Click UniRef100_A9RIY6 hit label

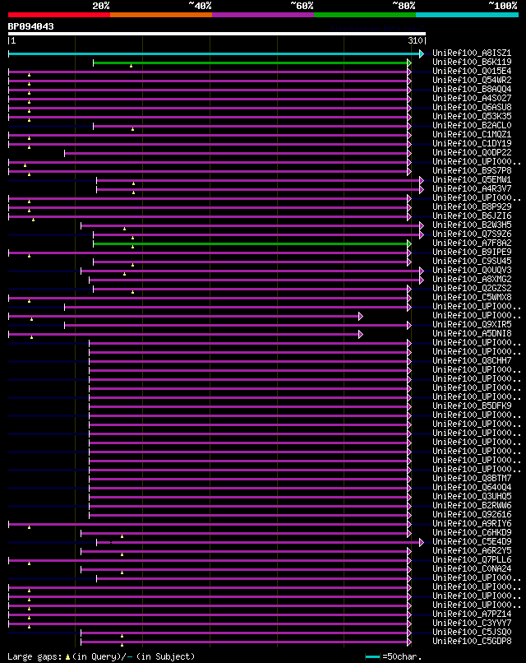(472, 523)
